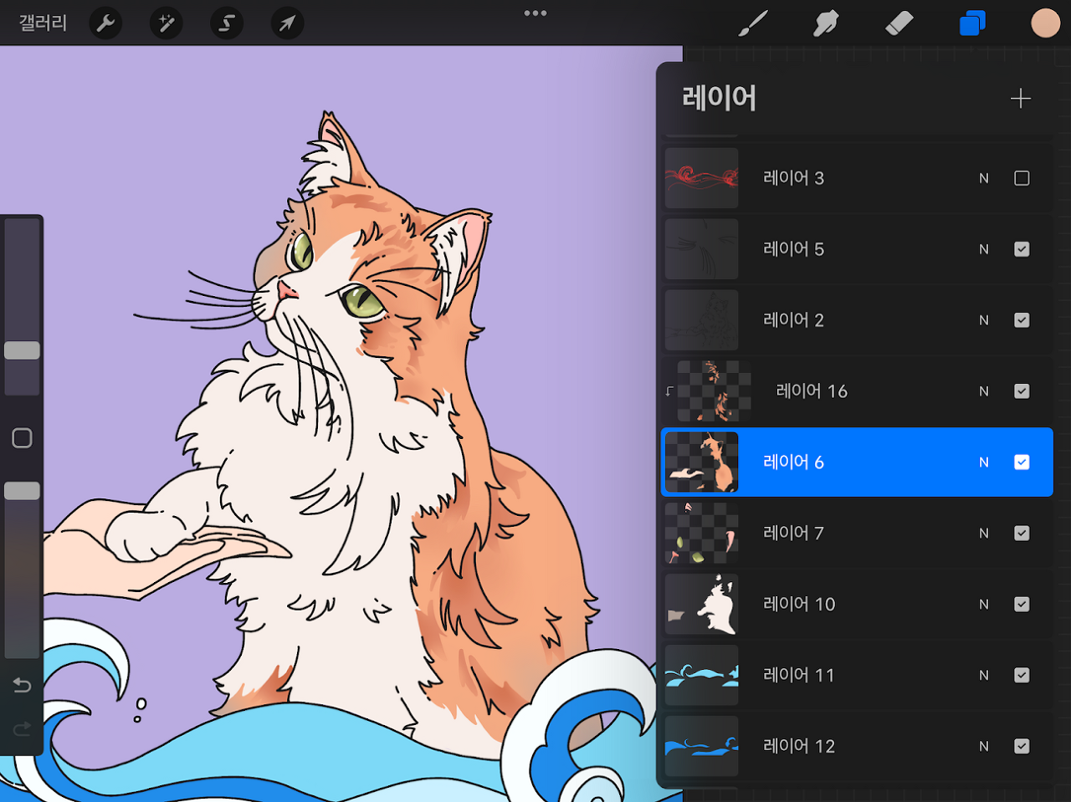Select the 레이어 10 white fur thumbnail
The image size is (1071, 802).
(x=702, y=605)
